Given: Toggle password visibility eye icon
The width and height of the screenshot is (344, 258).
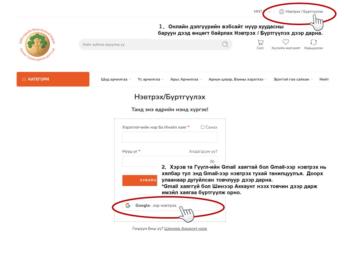Looking at the screenshot, I should coord(212,162).
